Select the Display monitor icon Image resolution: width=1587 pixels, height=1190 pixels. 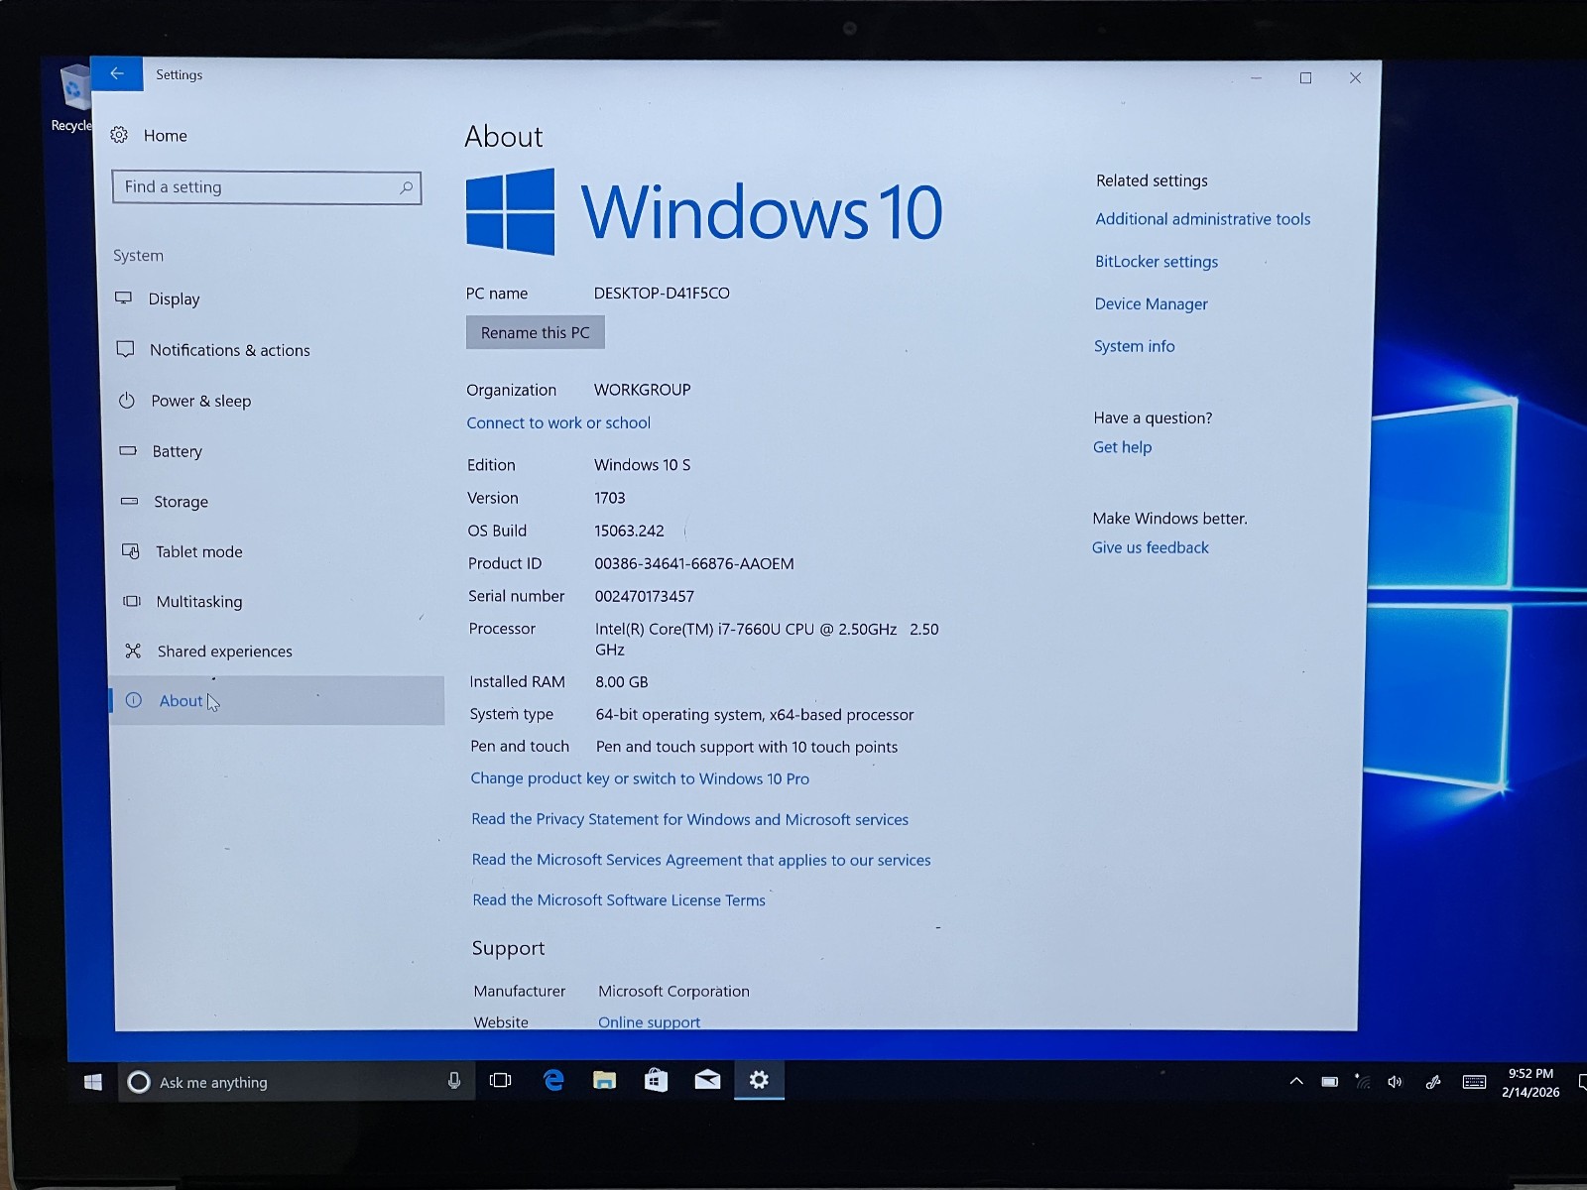coord(124,298)
